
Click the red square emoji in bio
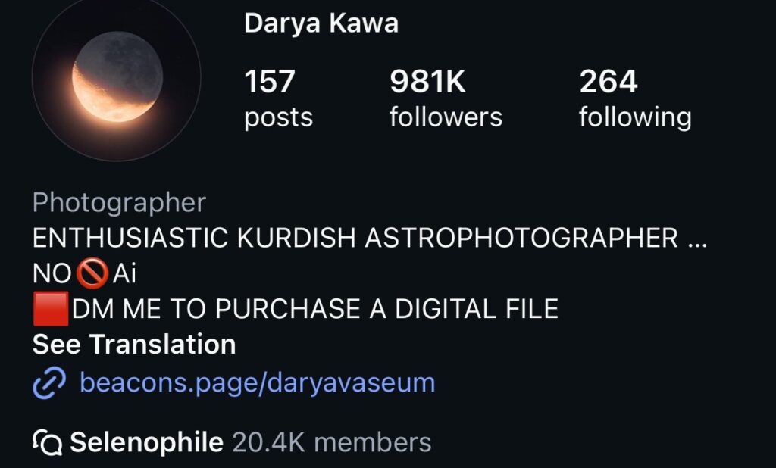coord(51,309)
